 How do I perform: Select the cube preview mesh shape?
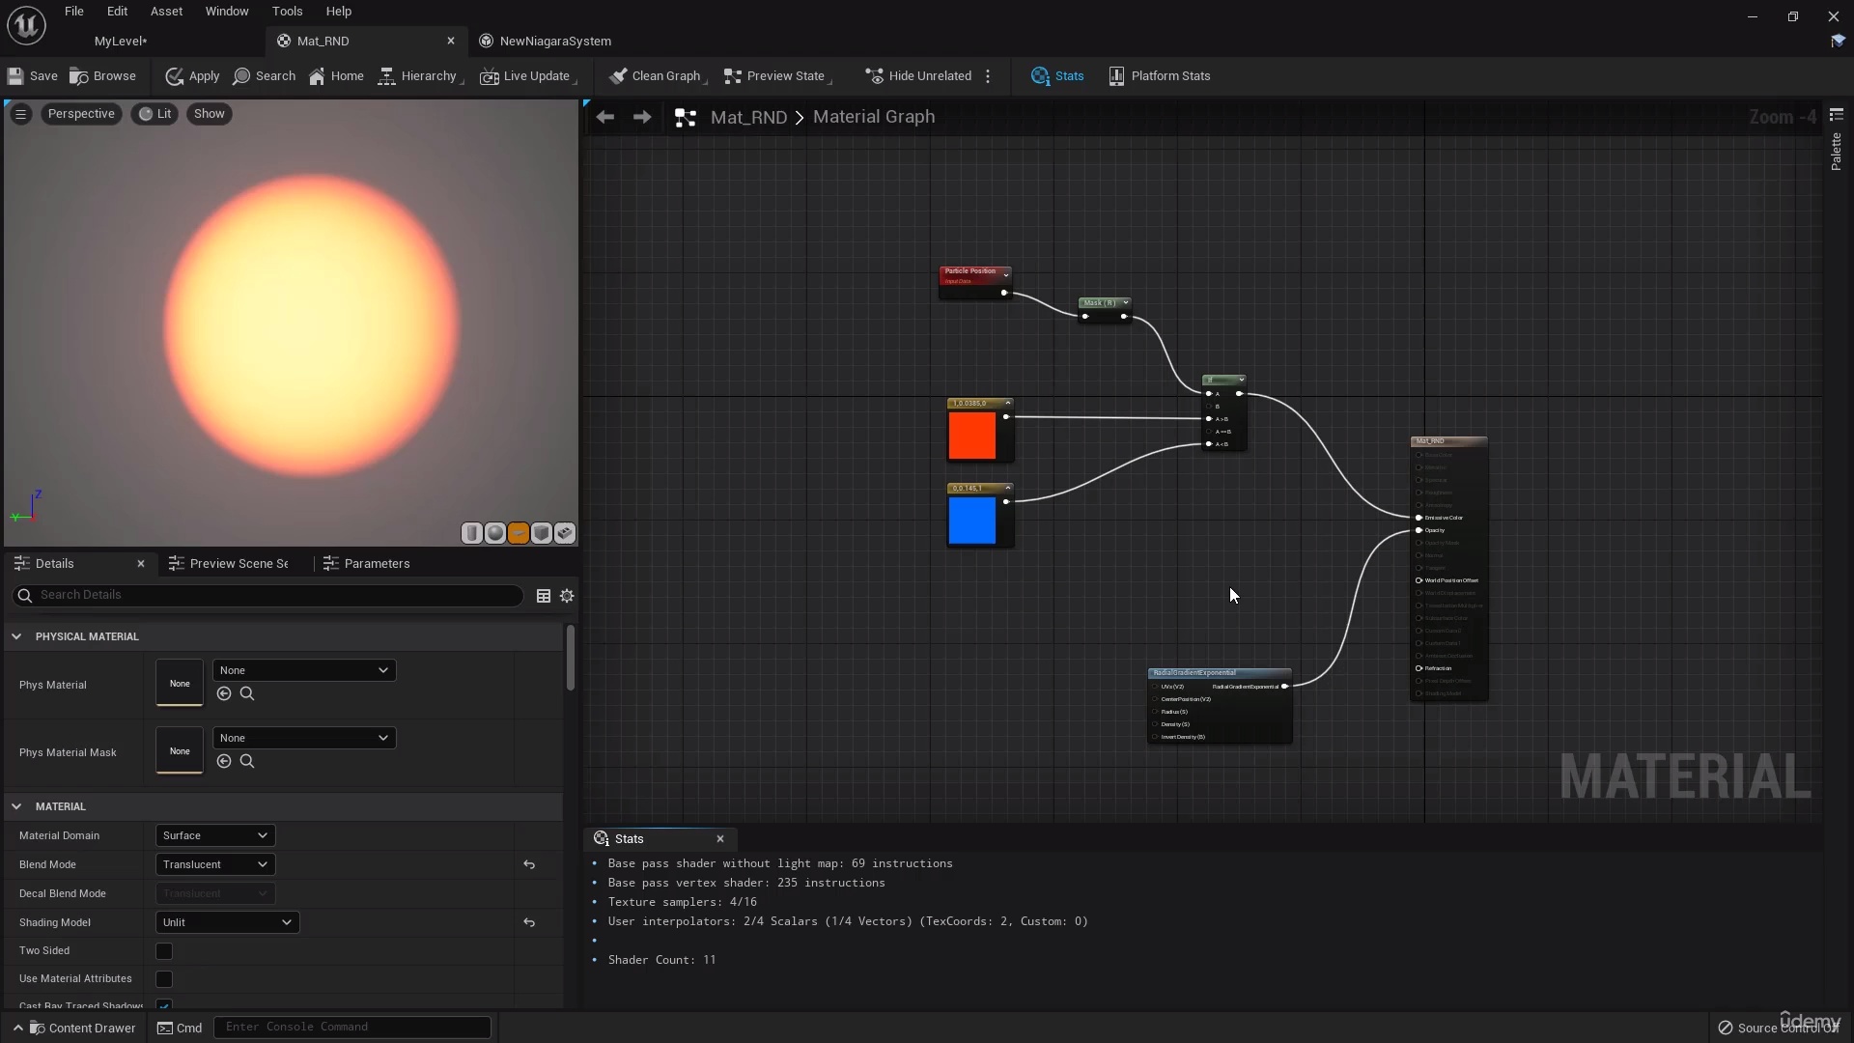point(542,533)
